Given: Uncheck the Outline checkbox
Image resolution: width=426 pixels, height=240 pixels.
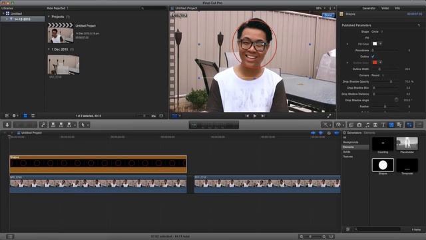Looking at the screenshot, I should (373, 56).
